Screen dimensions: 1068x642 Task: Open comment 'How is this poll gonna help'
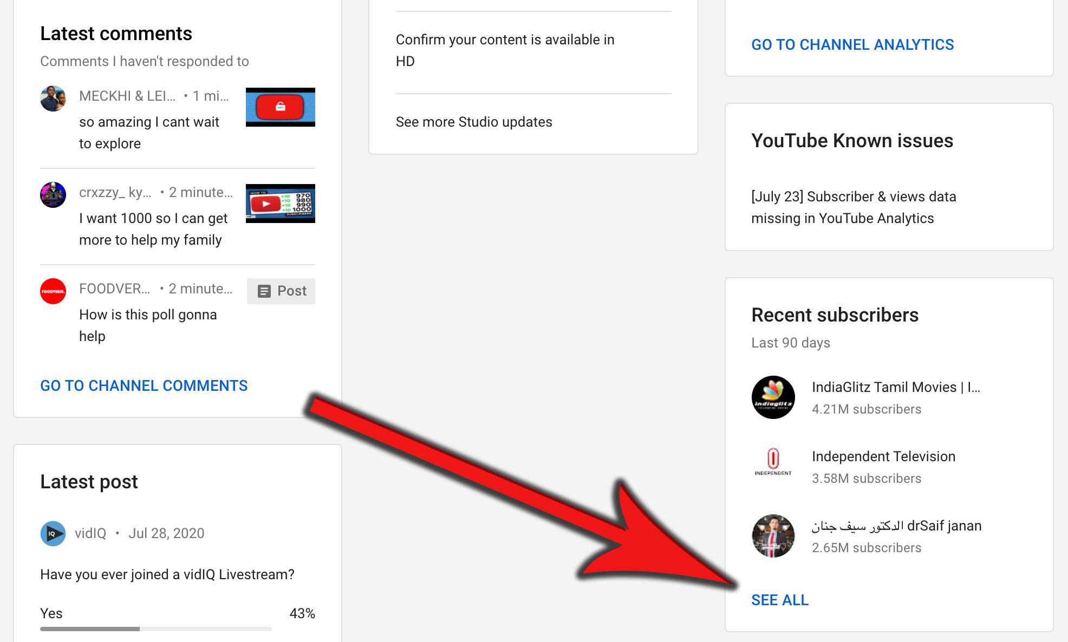coord(148,325)
